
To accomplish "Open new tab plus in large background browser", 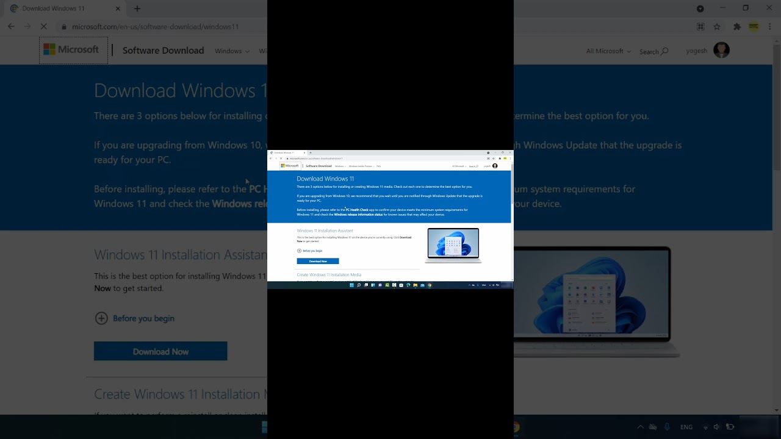I will tap(137, 9).
